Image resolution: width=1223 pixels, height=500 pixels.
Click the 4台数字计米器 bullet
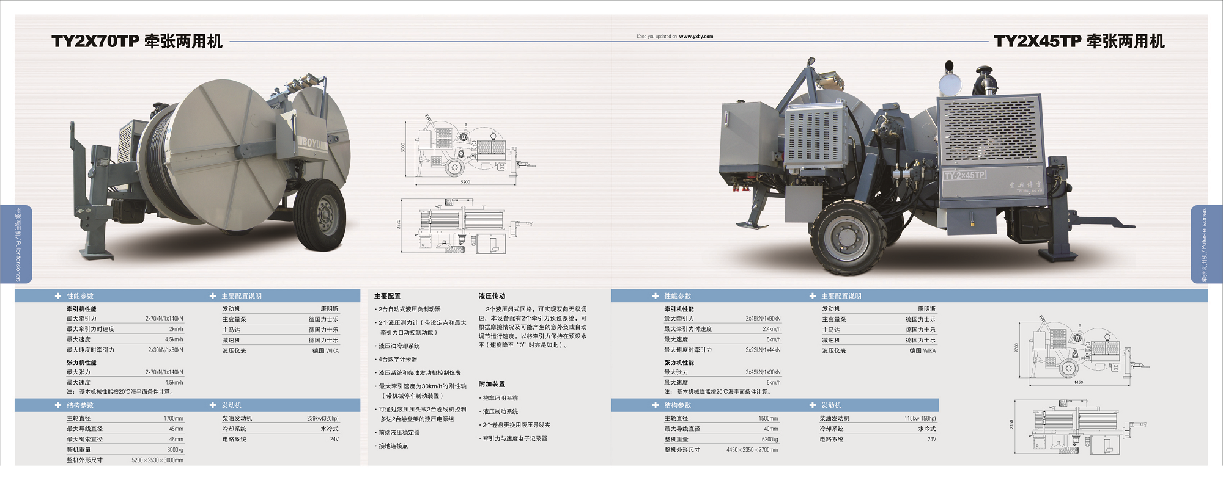[x=396, y=360]
